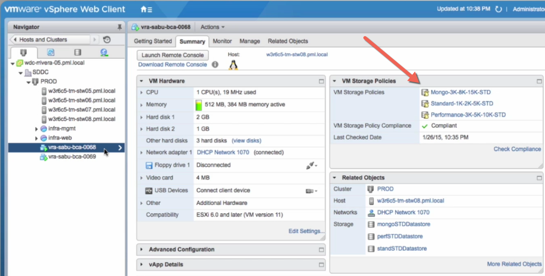Open the Actions dropdown menu
This screenshot has width=545, height=276.
(213, 27)
